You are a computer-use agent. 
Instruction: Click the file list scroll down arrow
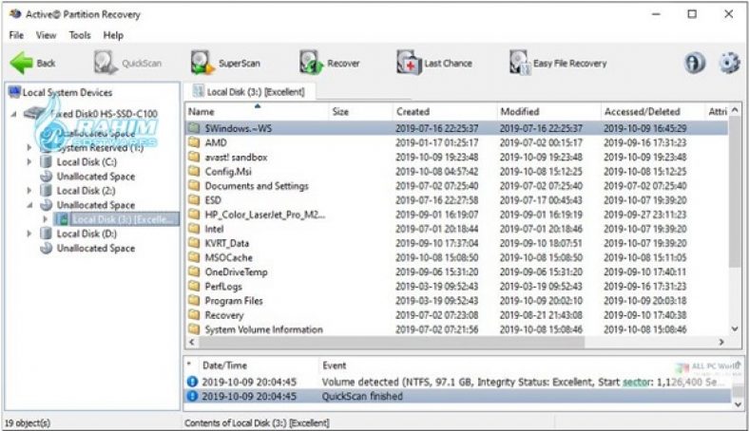pos(735,328)
